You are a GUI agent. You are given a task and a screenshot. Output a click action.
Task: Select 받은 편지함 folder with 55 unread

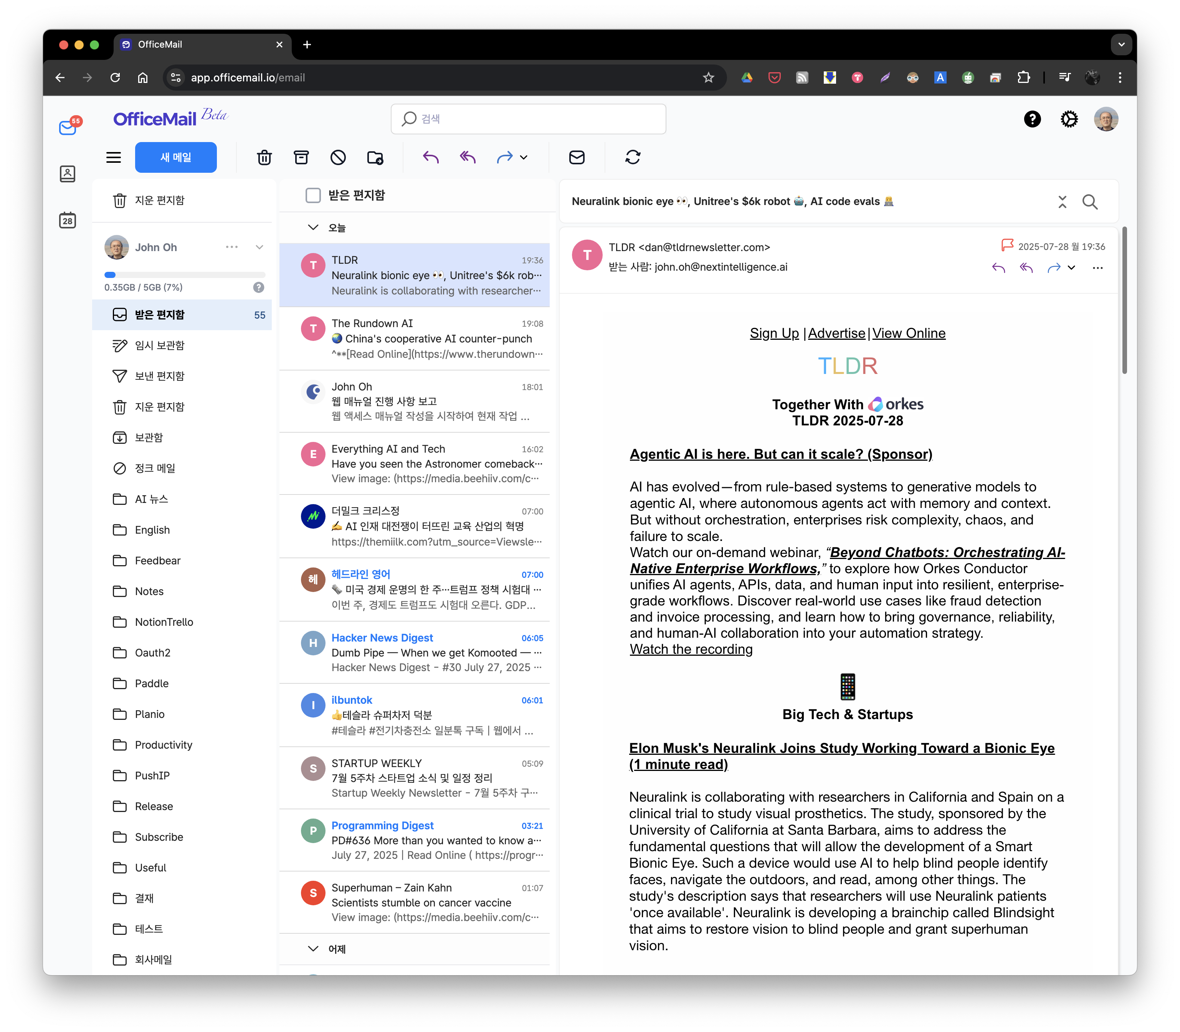(x=182, y=314)
